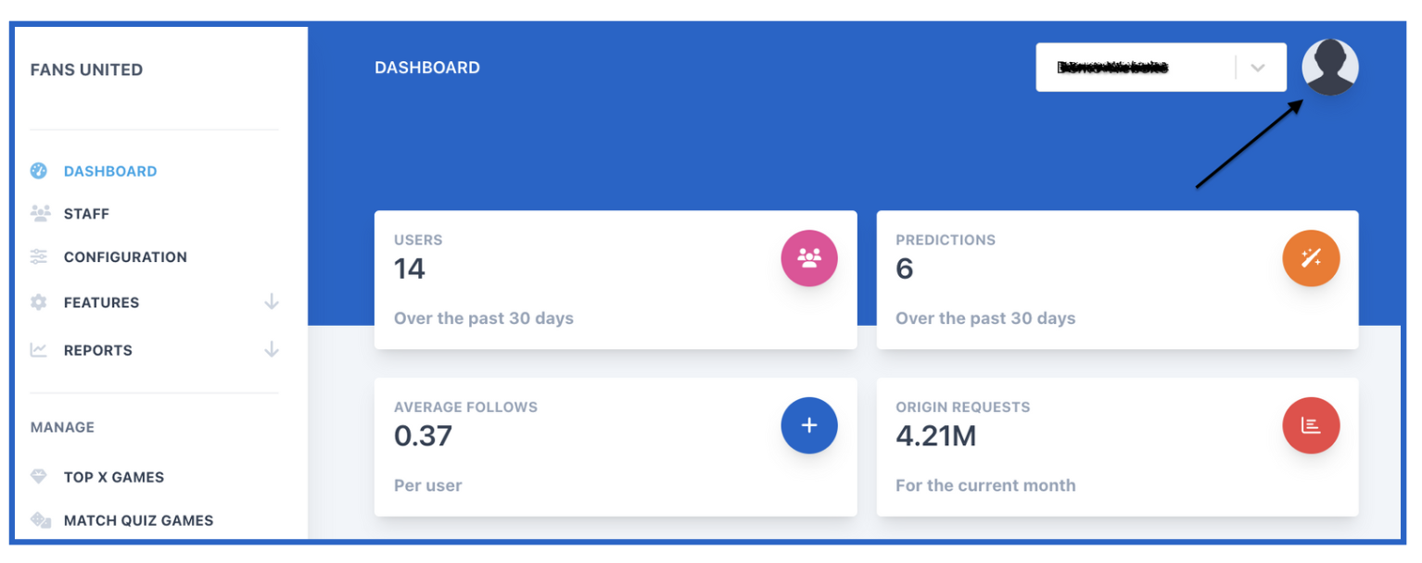Image resolution: width=1422 pixels, height=563 pixels.
Task: Click the Fans United brand title
Action: click(x=86, y=70)
